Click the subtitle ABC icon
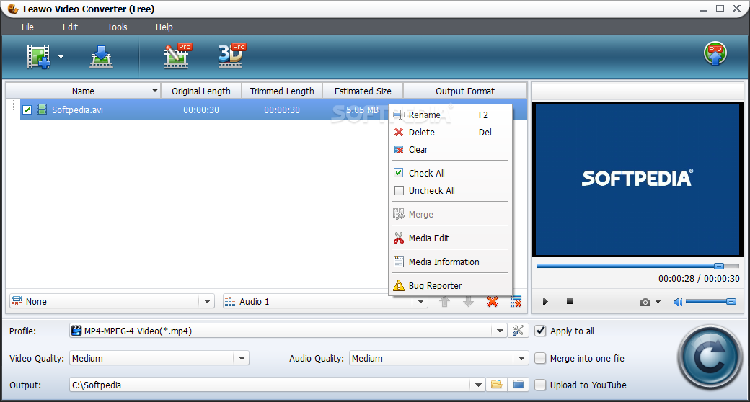750x402 pixels. pos(17,302)
